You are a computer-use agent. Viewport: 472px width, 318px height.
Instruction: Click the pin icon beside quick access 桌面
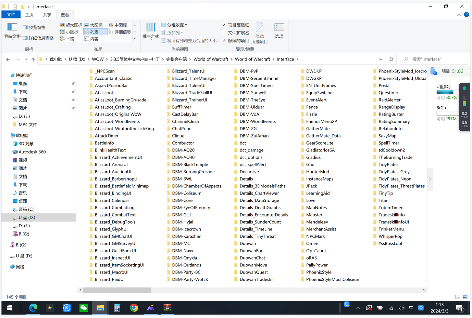tap(73, 83)
